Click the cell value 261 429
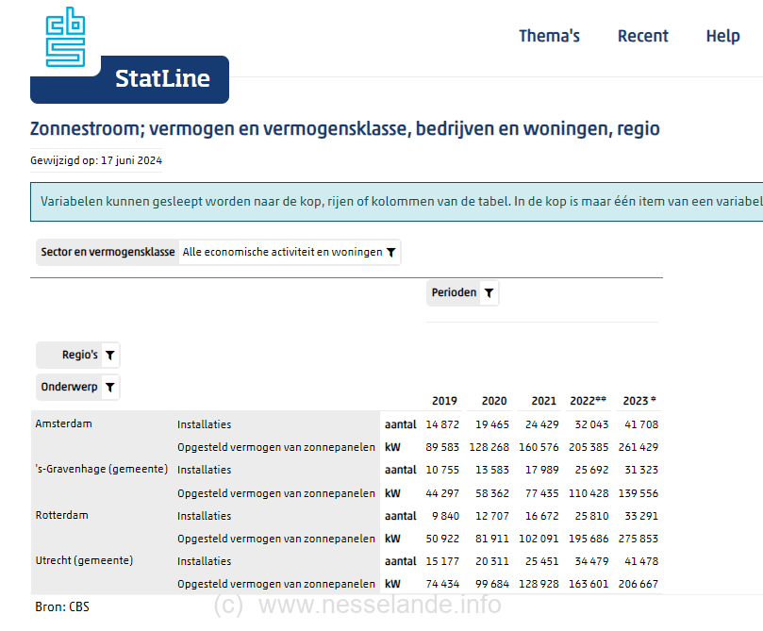 (639, 448)
